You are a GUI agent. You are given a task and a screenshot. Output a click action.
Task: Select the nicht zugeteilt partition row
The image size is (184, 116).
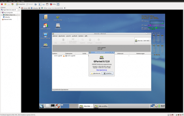pos(101,56)
